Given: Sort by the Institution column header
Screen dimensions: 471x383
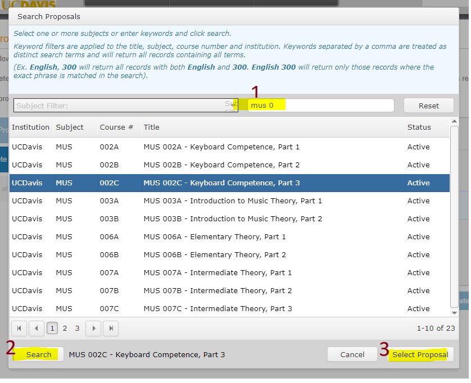Looking at the screenshot, I should point(31,128).
